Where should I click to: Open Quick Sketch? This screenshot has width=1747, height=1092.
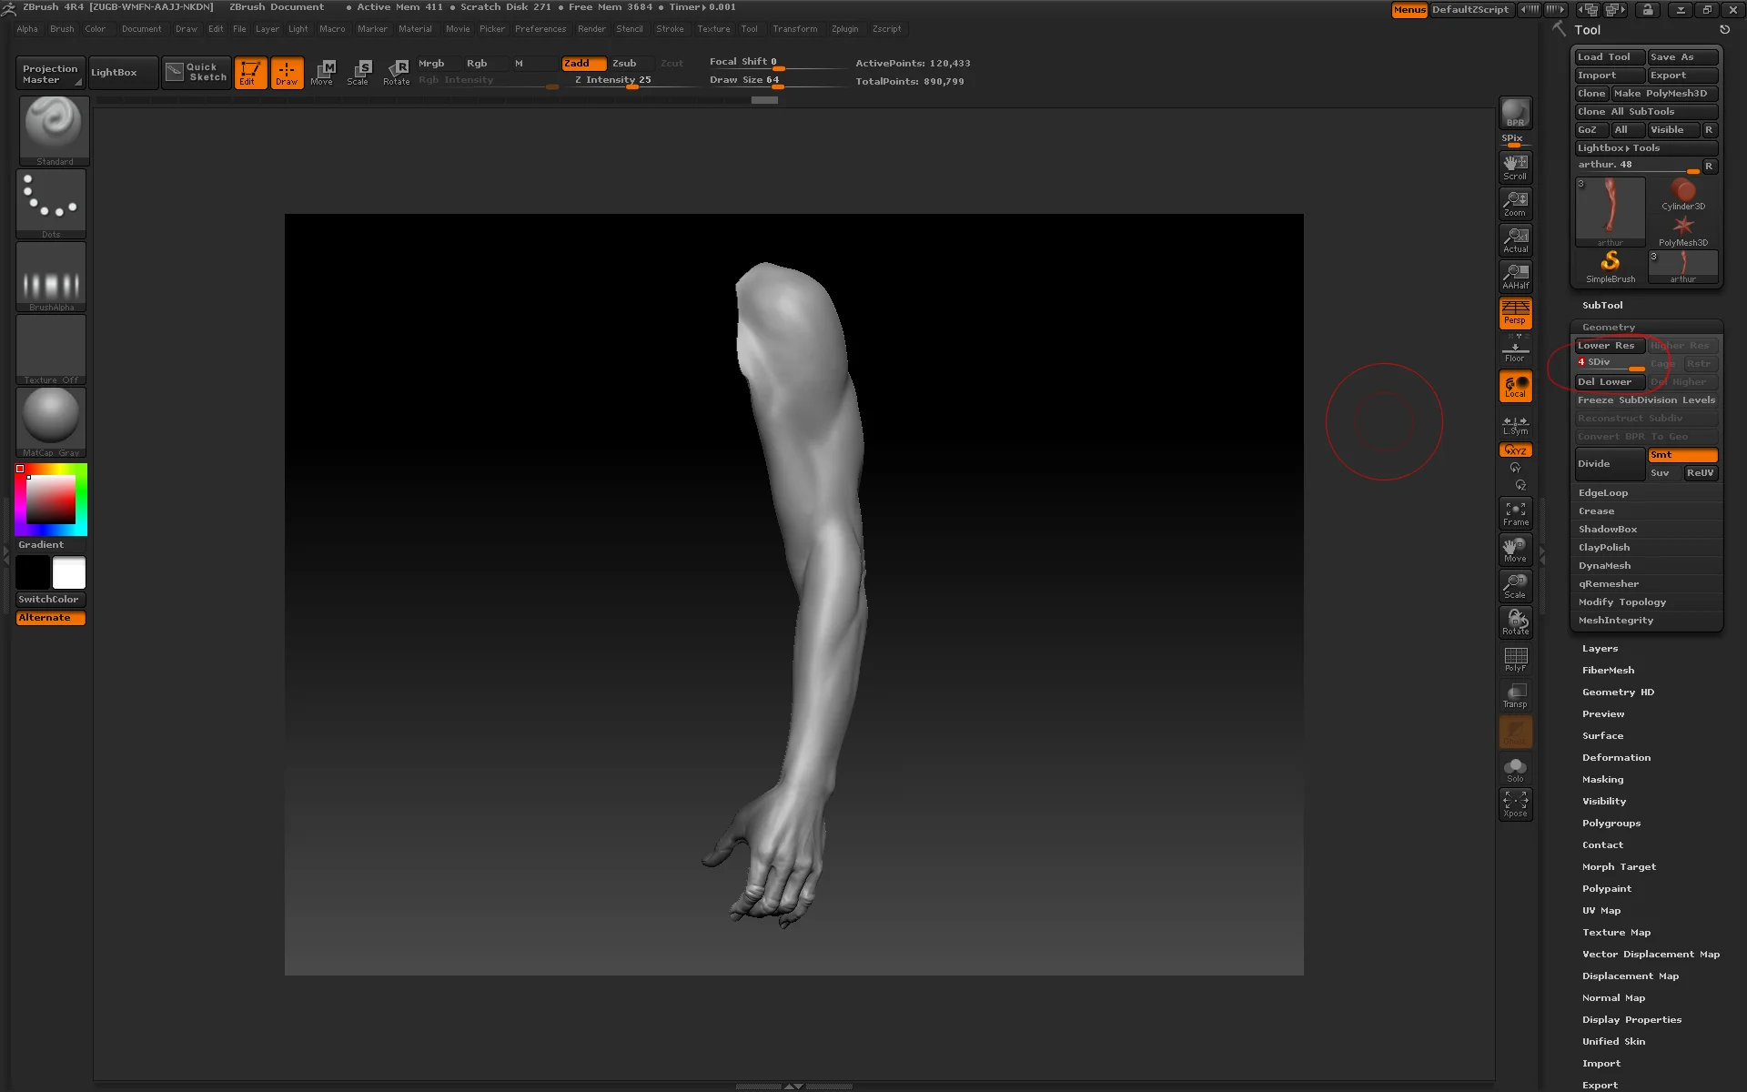click(x=197, y=73)
